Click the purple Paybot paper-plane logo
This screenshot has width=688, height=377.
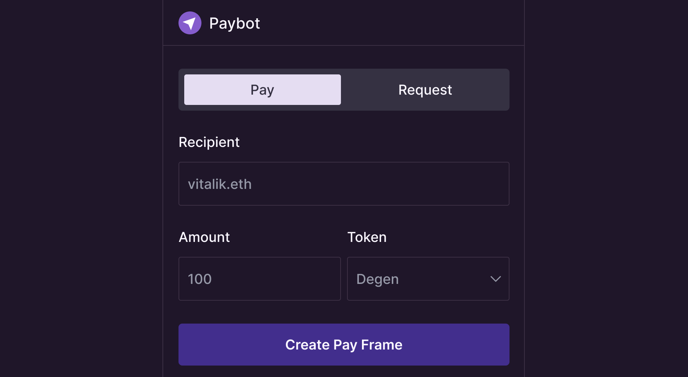coord(190,23)
